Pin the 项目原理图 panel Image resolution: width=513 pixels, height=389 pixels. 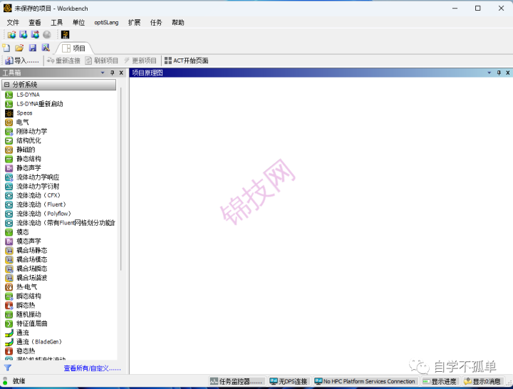pos(499,73)
